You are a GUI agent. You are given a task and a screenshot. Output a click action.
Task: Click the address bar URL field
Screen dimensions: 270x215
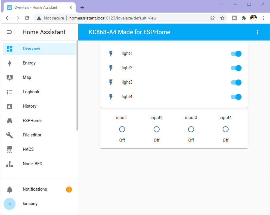(x=120, y=18)
